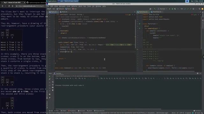
Task: Click the Build hammer icon in toolbar
Action: tap(155, 9)
